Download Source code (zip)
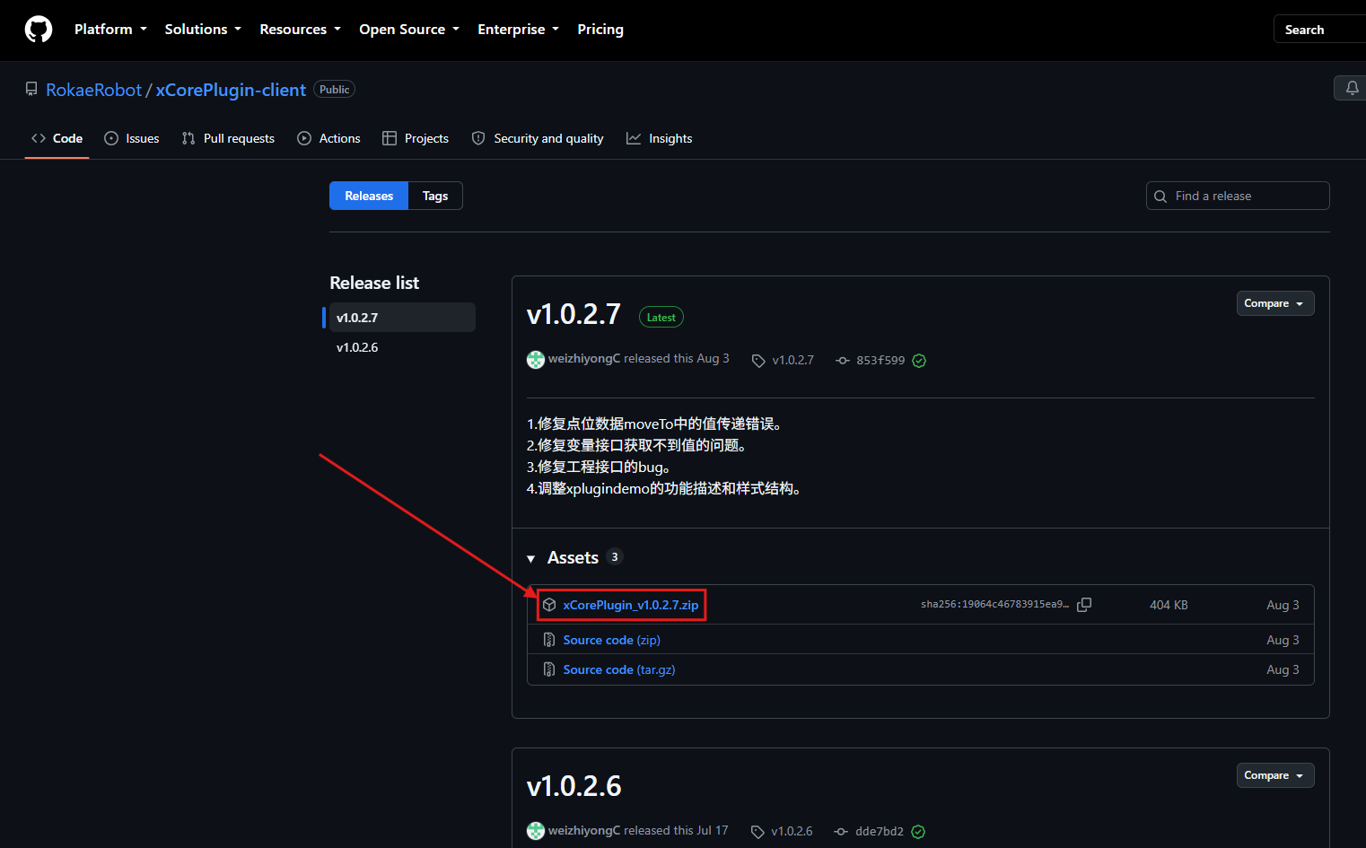This screenshot has width=1366, height=848. (611, 640)
